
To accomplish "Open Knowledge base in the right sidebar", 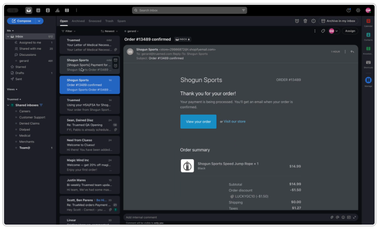I will (368, 50).
